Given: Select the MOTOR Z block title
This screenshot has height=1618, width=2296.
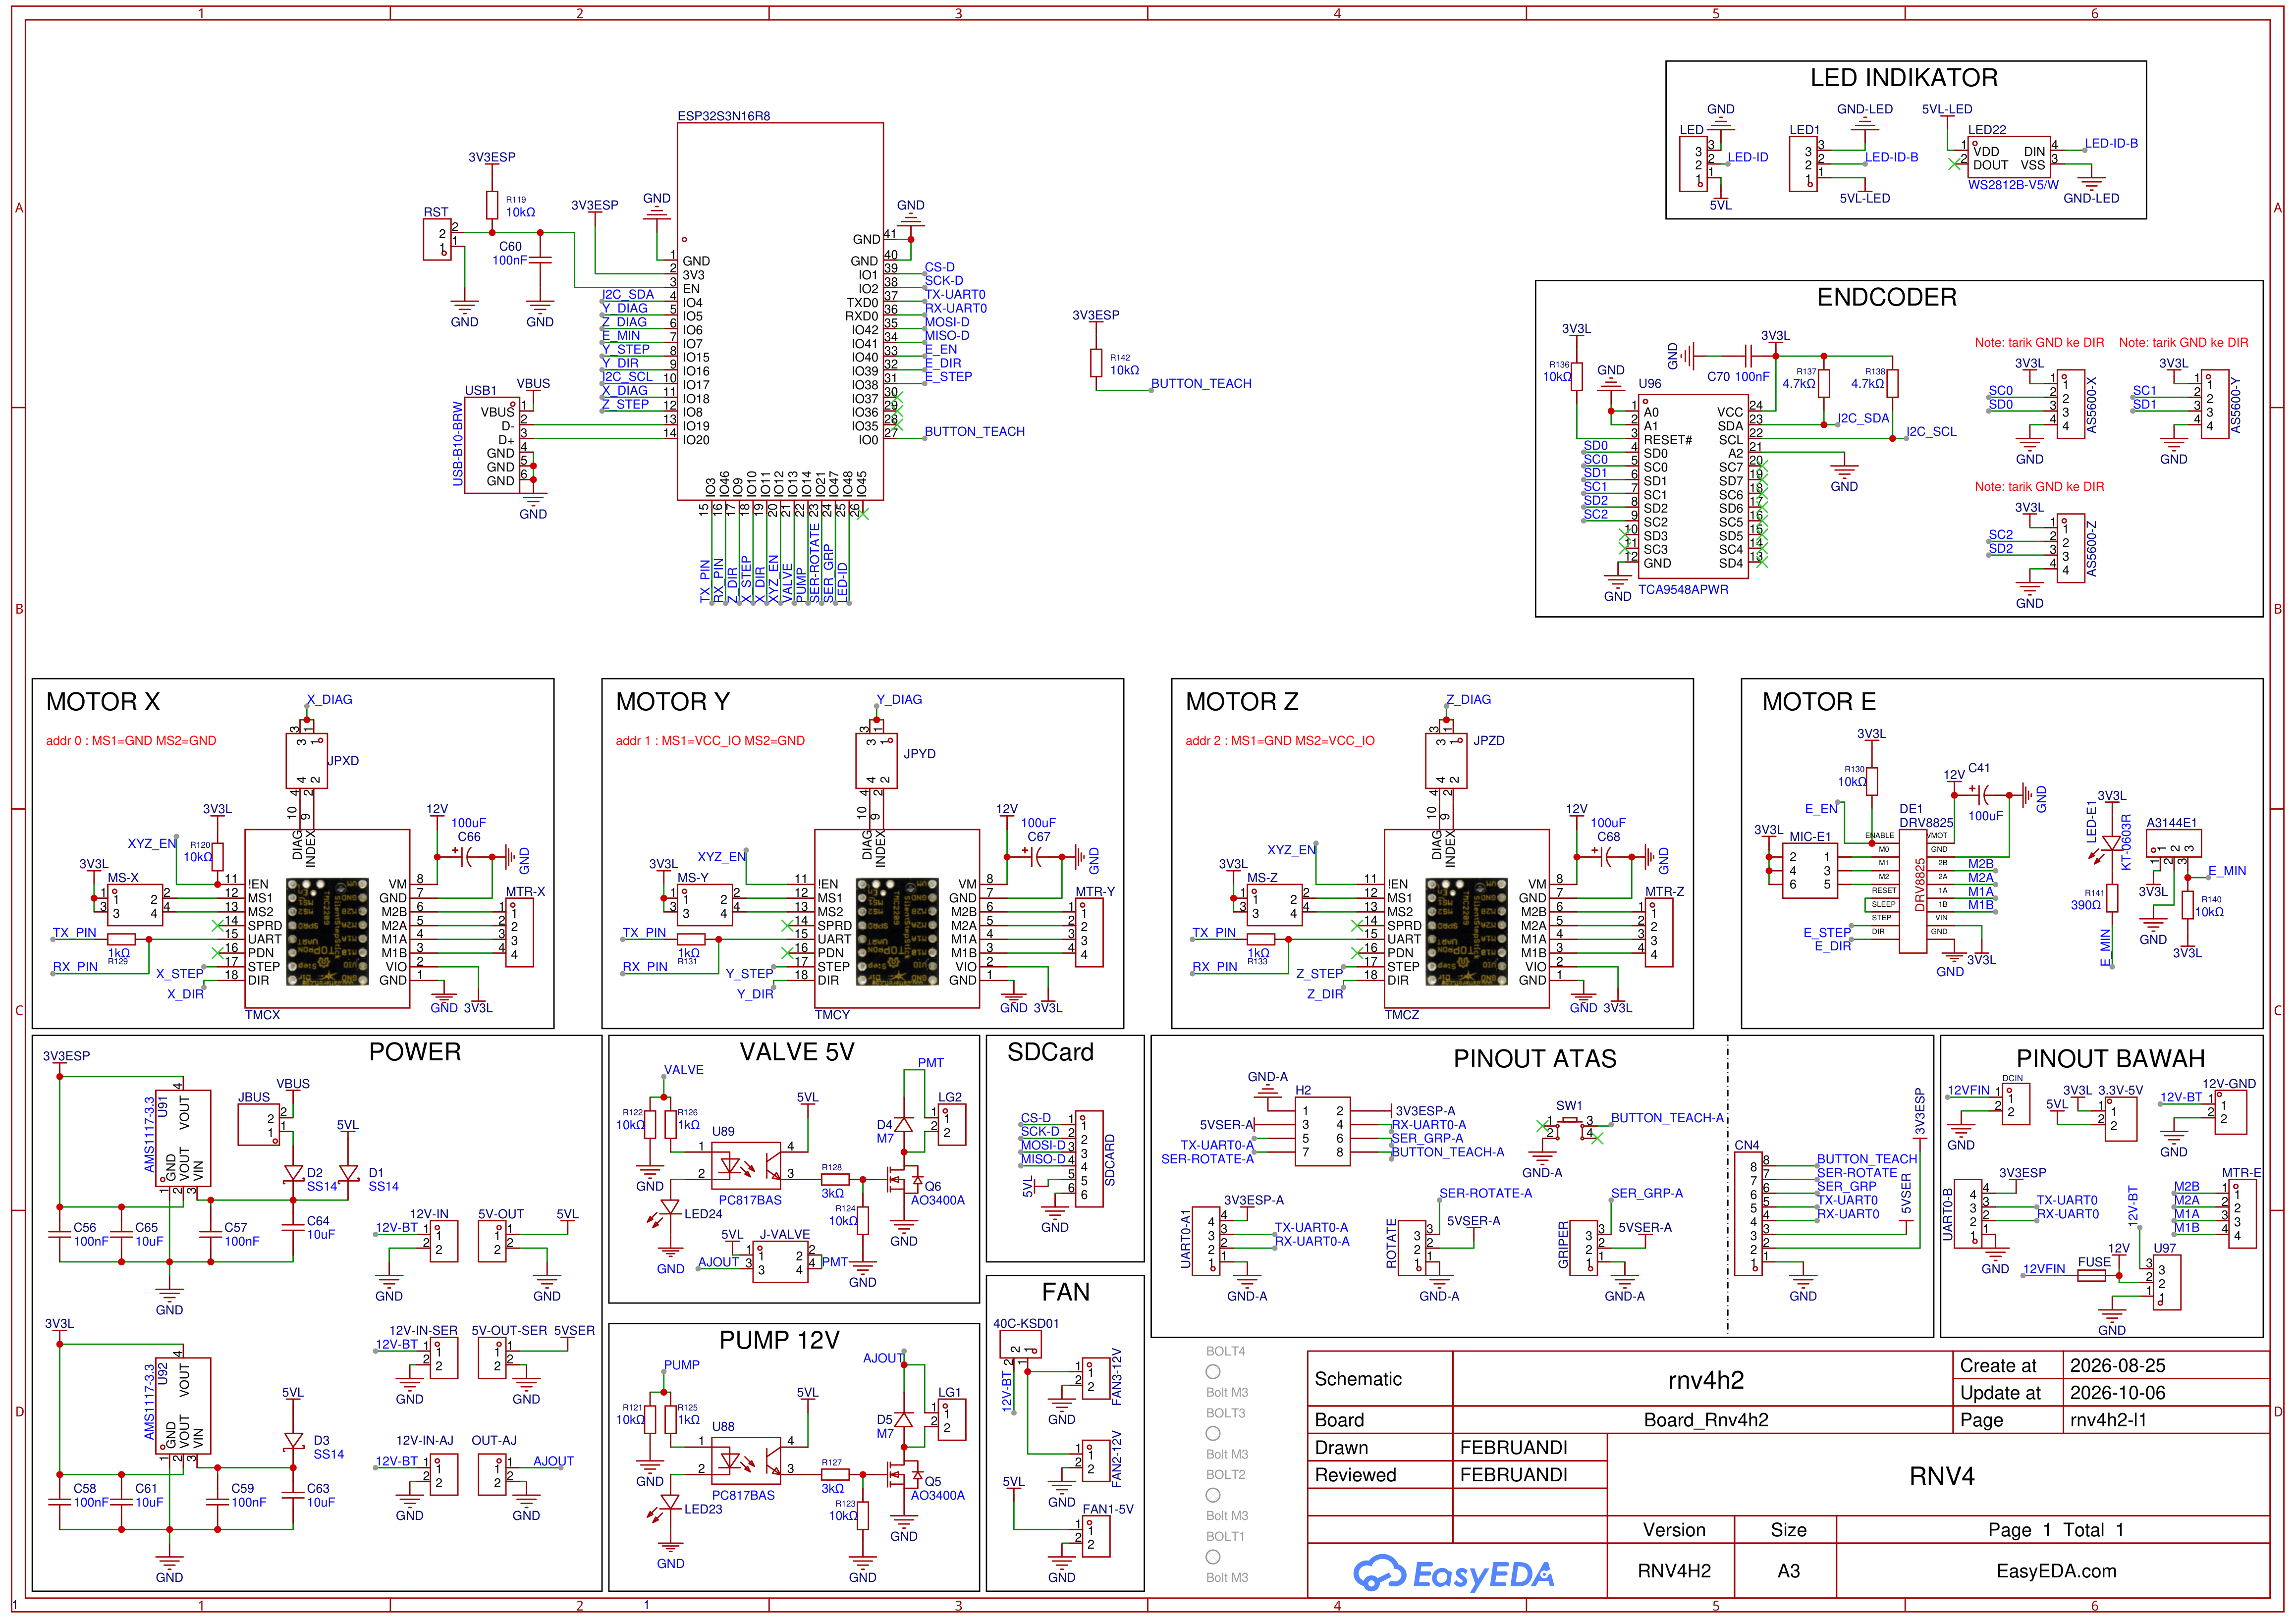Looking at the screenshot, I should [1241, 702].
